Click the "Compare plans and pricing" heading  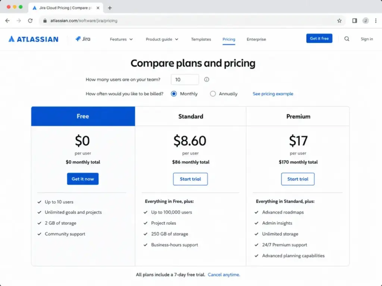coord(193,63)
